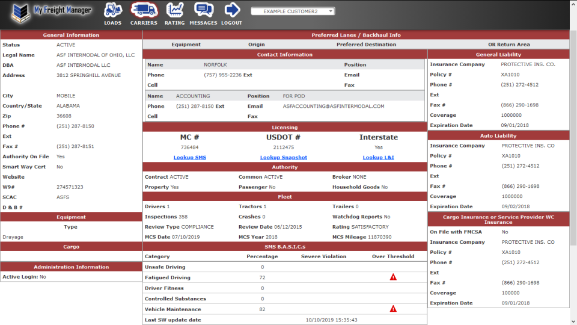Click the Review Date 06/12/2015
The width and height of the screenshot is (577, 325).
288,227
